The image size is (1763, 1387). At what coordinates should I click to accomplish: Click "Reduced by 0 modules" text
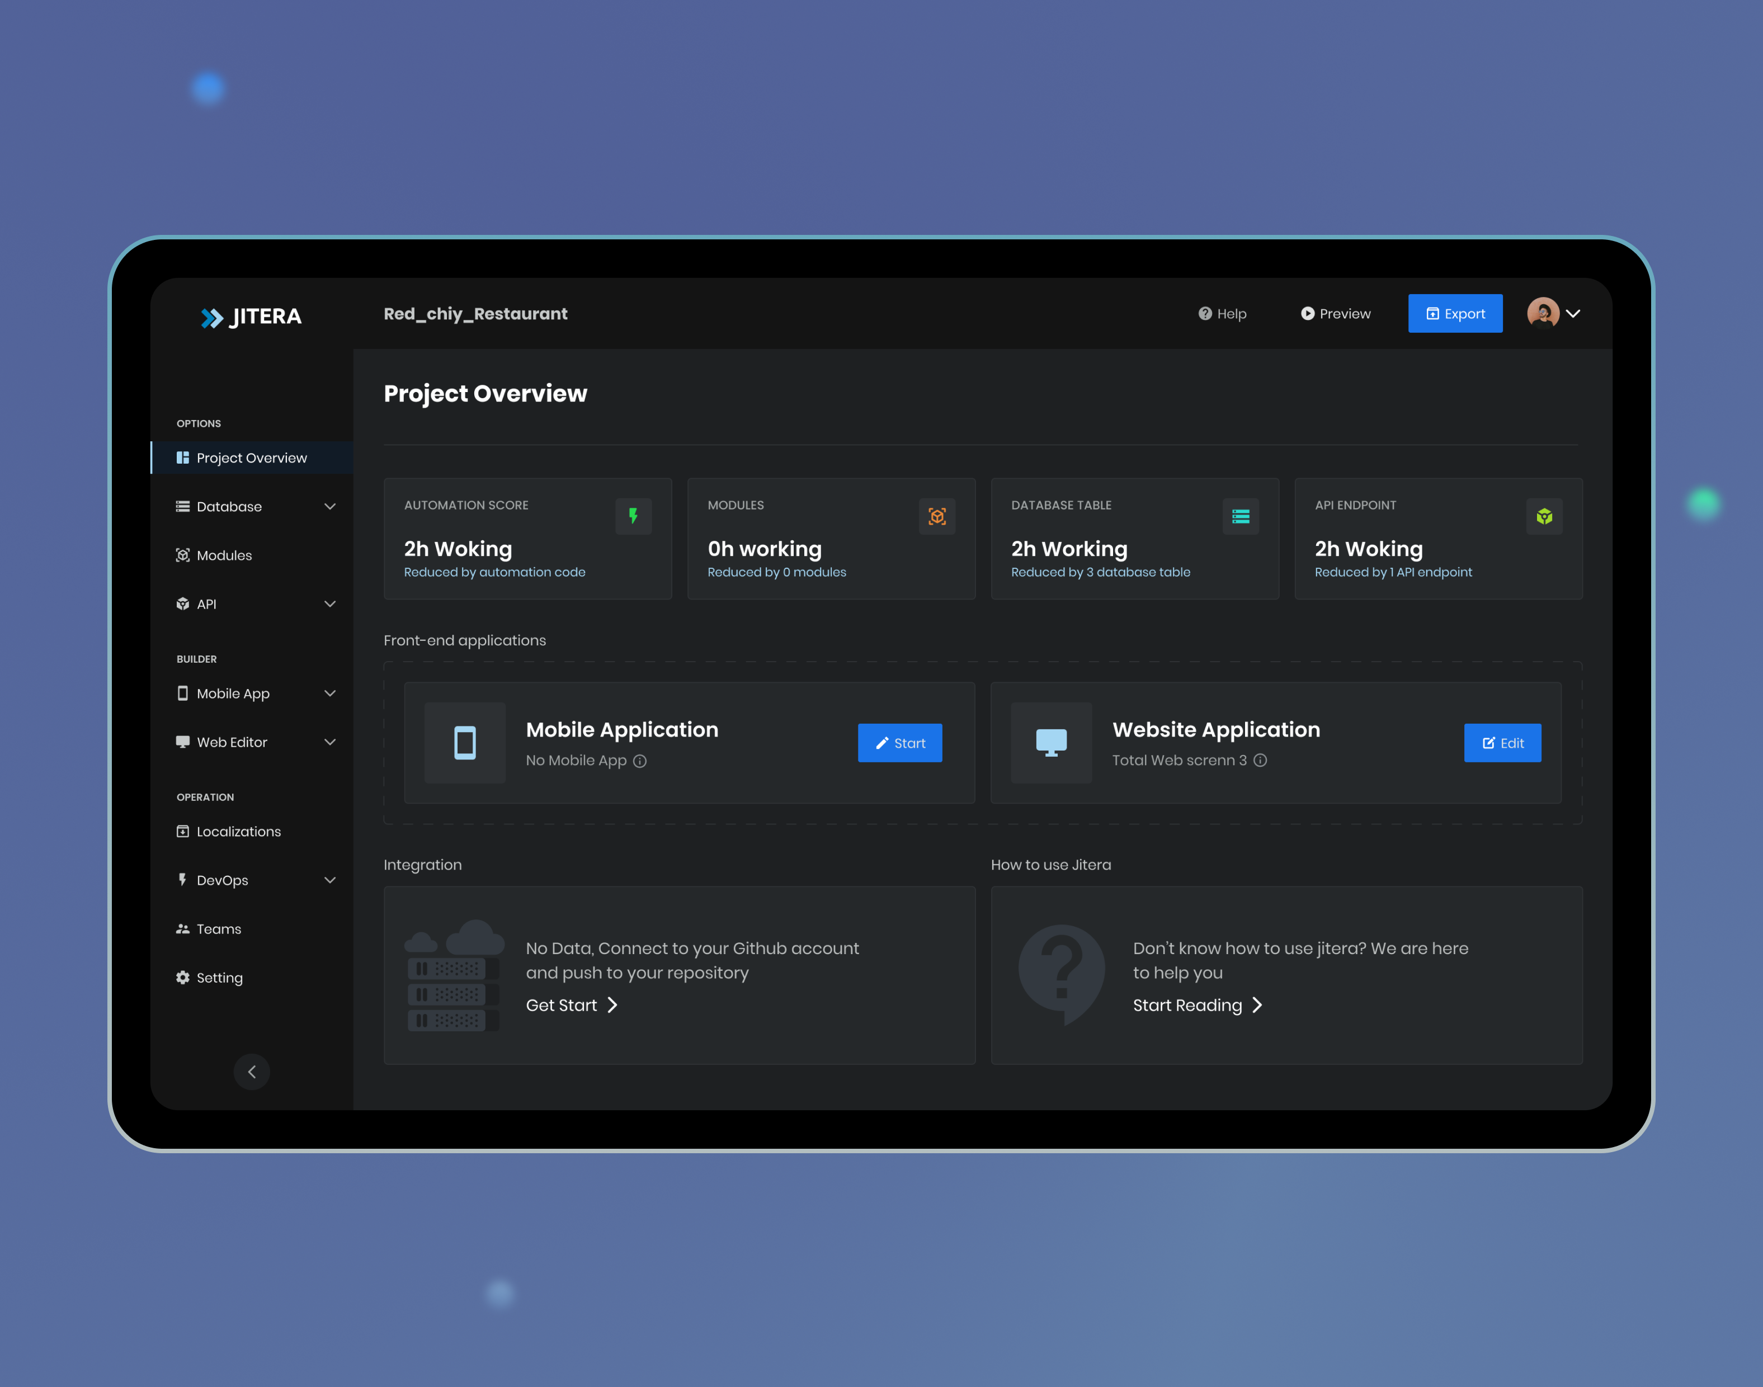point(776,573)
